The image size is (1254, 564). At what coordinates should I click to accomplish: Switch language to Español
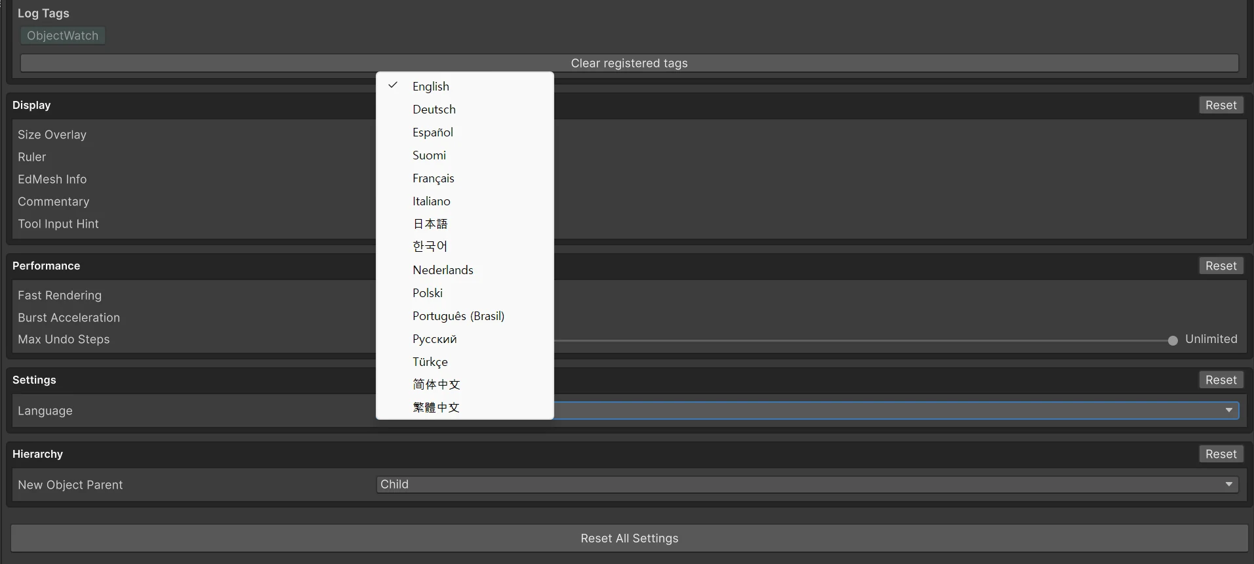(x=465, y=132)
